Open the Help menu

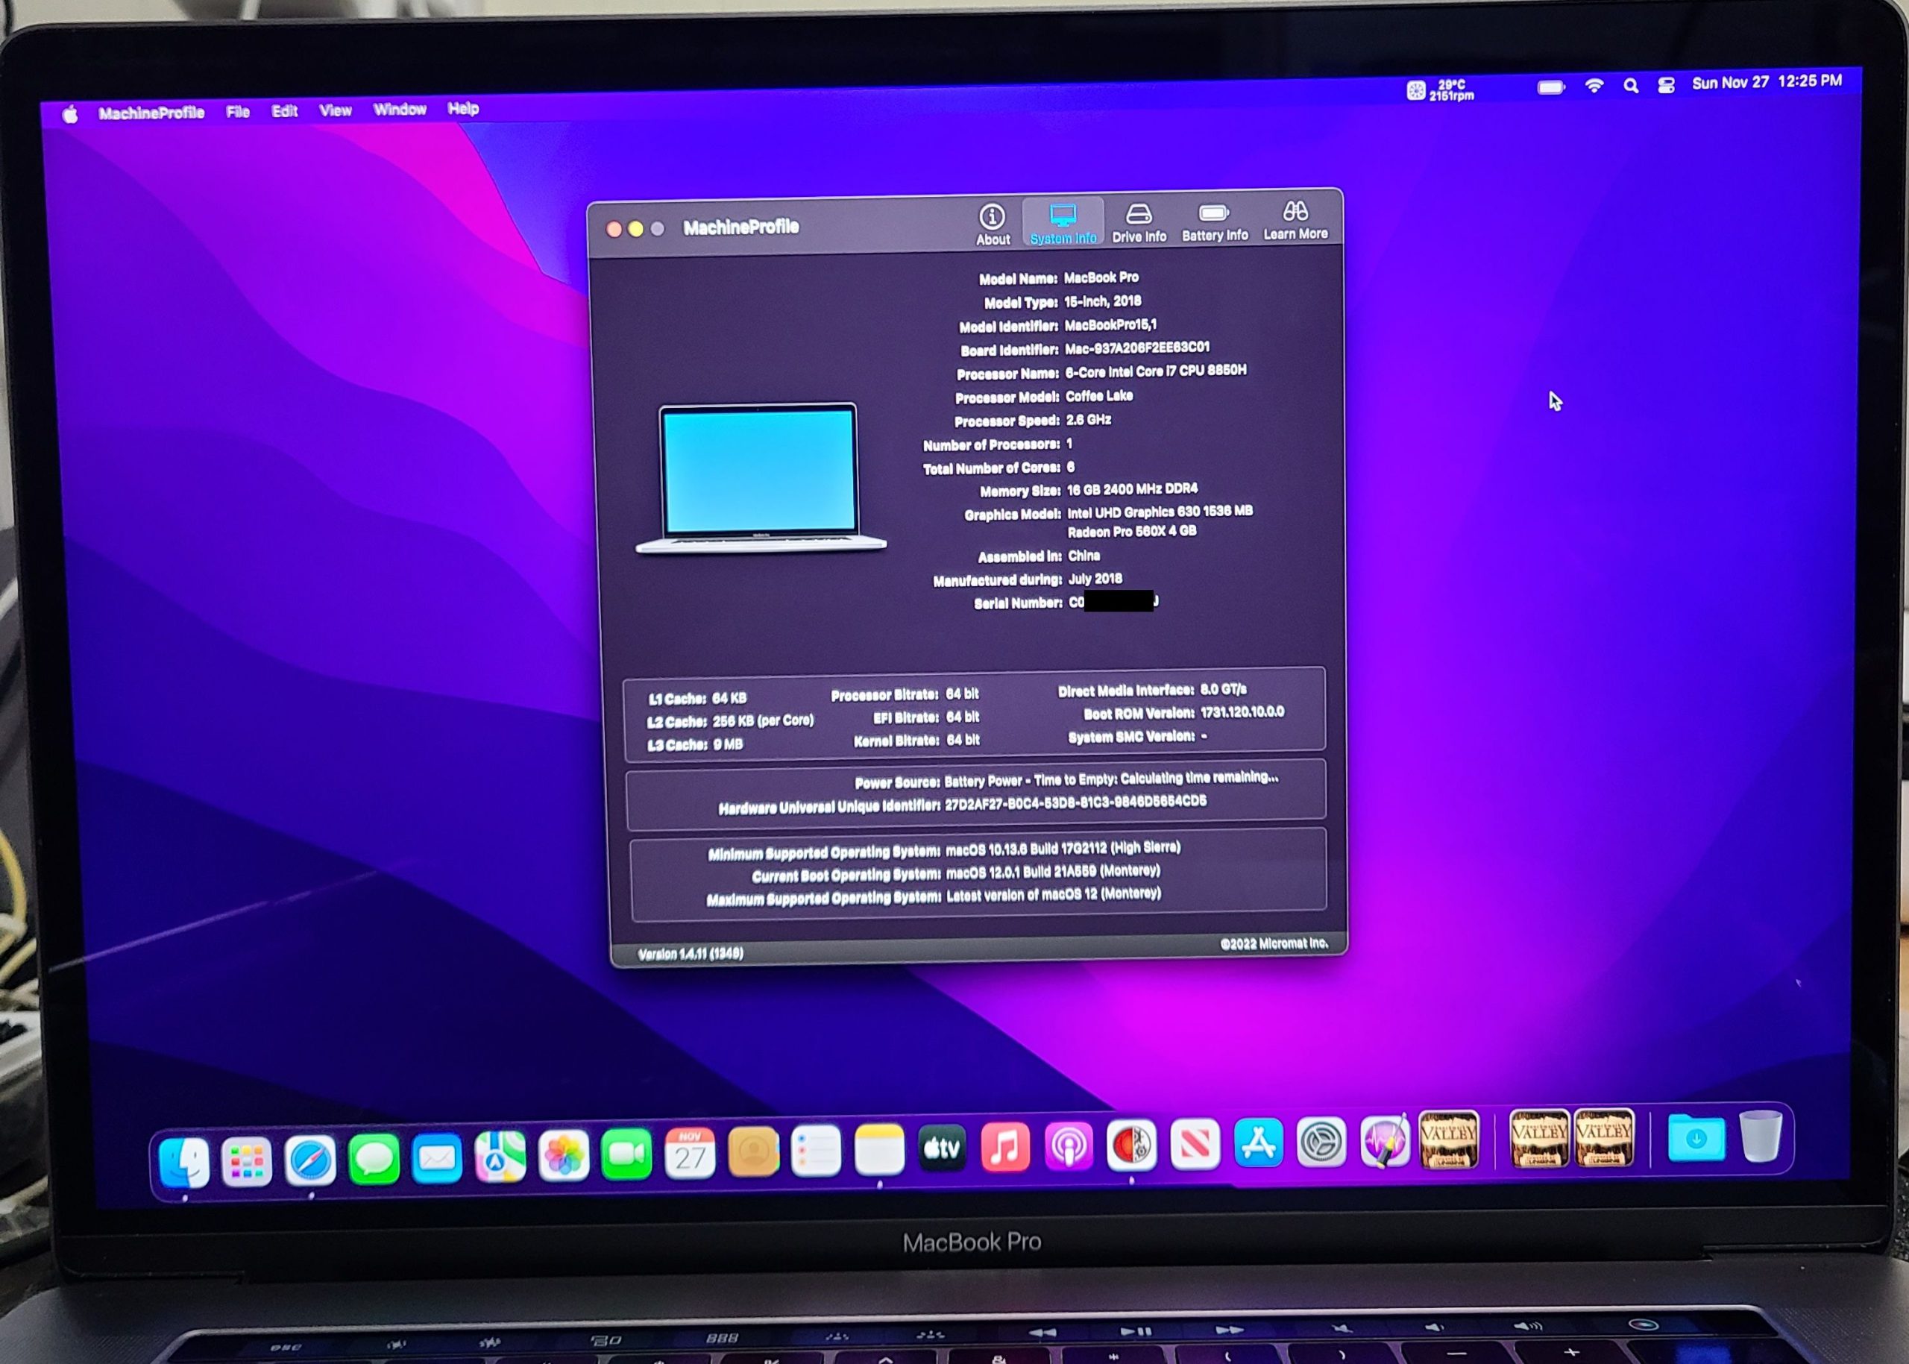point(463,108)
